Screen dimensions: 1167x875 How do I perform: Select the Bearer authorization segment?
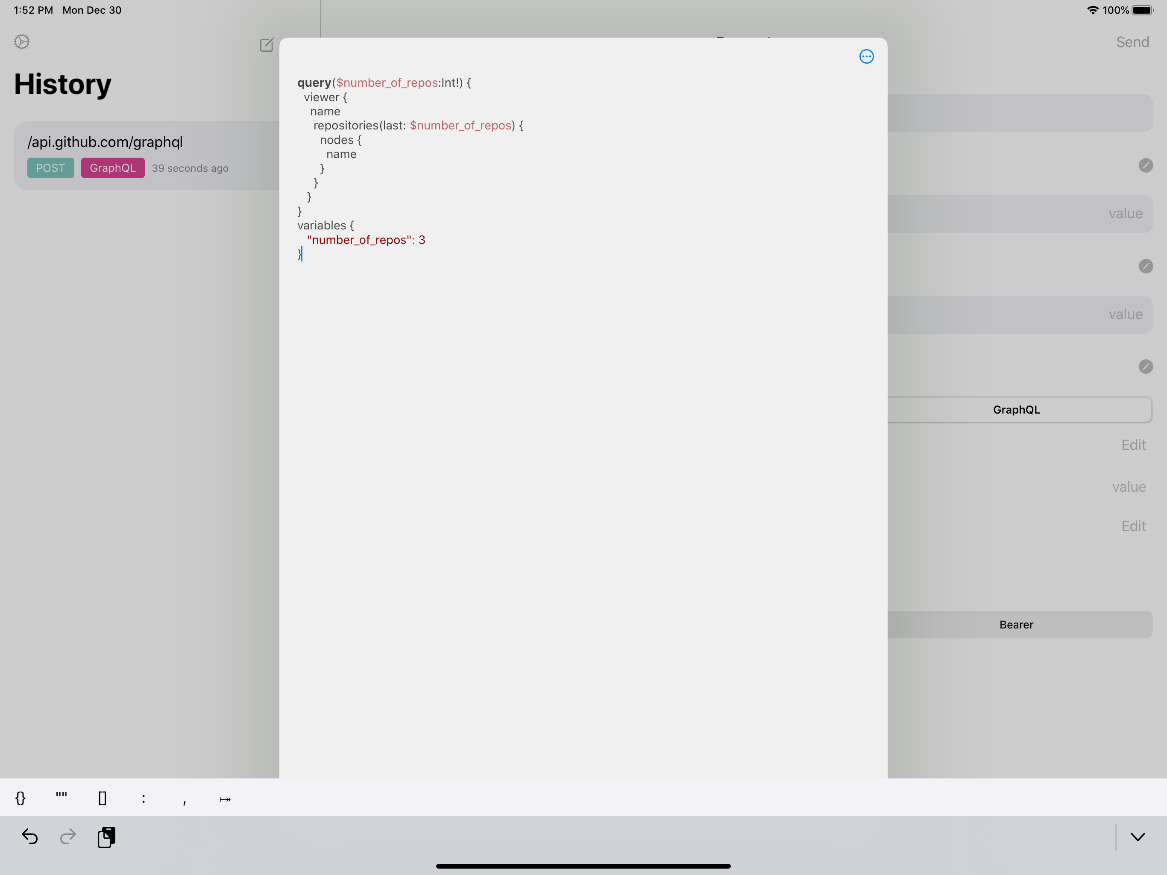click(x=1016, y=624)
